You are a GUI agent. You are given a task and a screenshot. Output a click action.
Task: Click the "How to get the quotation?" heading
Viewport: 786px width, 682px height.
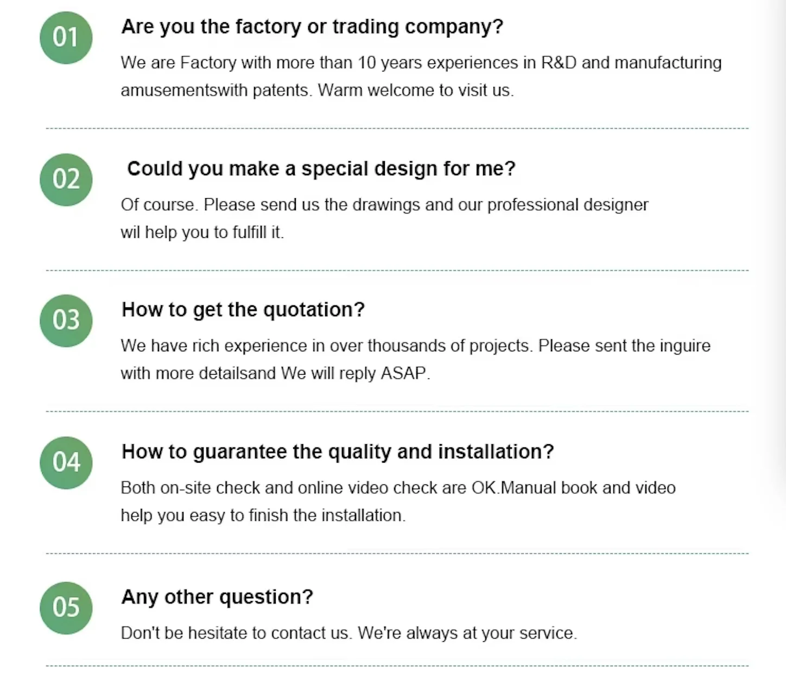pos(243,310)
